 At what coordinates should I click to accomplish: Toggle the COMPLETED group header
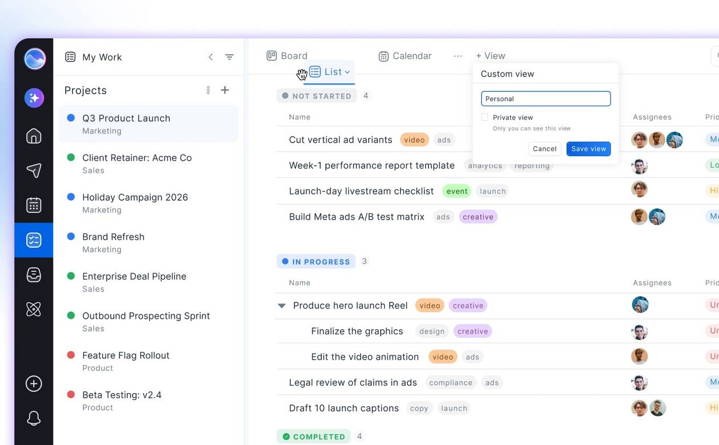[315, 436]
